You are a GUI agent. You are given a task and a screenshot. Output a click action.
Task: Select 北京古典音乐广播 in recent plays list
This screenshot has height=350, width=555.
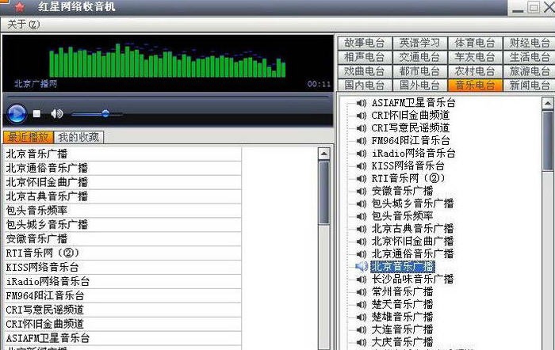[122, 196]
